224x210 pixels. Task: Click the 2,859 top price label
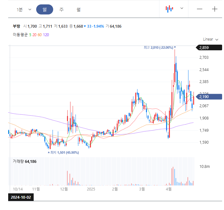coord(209,48)
